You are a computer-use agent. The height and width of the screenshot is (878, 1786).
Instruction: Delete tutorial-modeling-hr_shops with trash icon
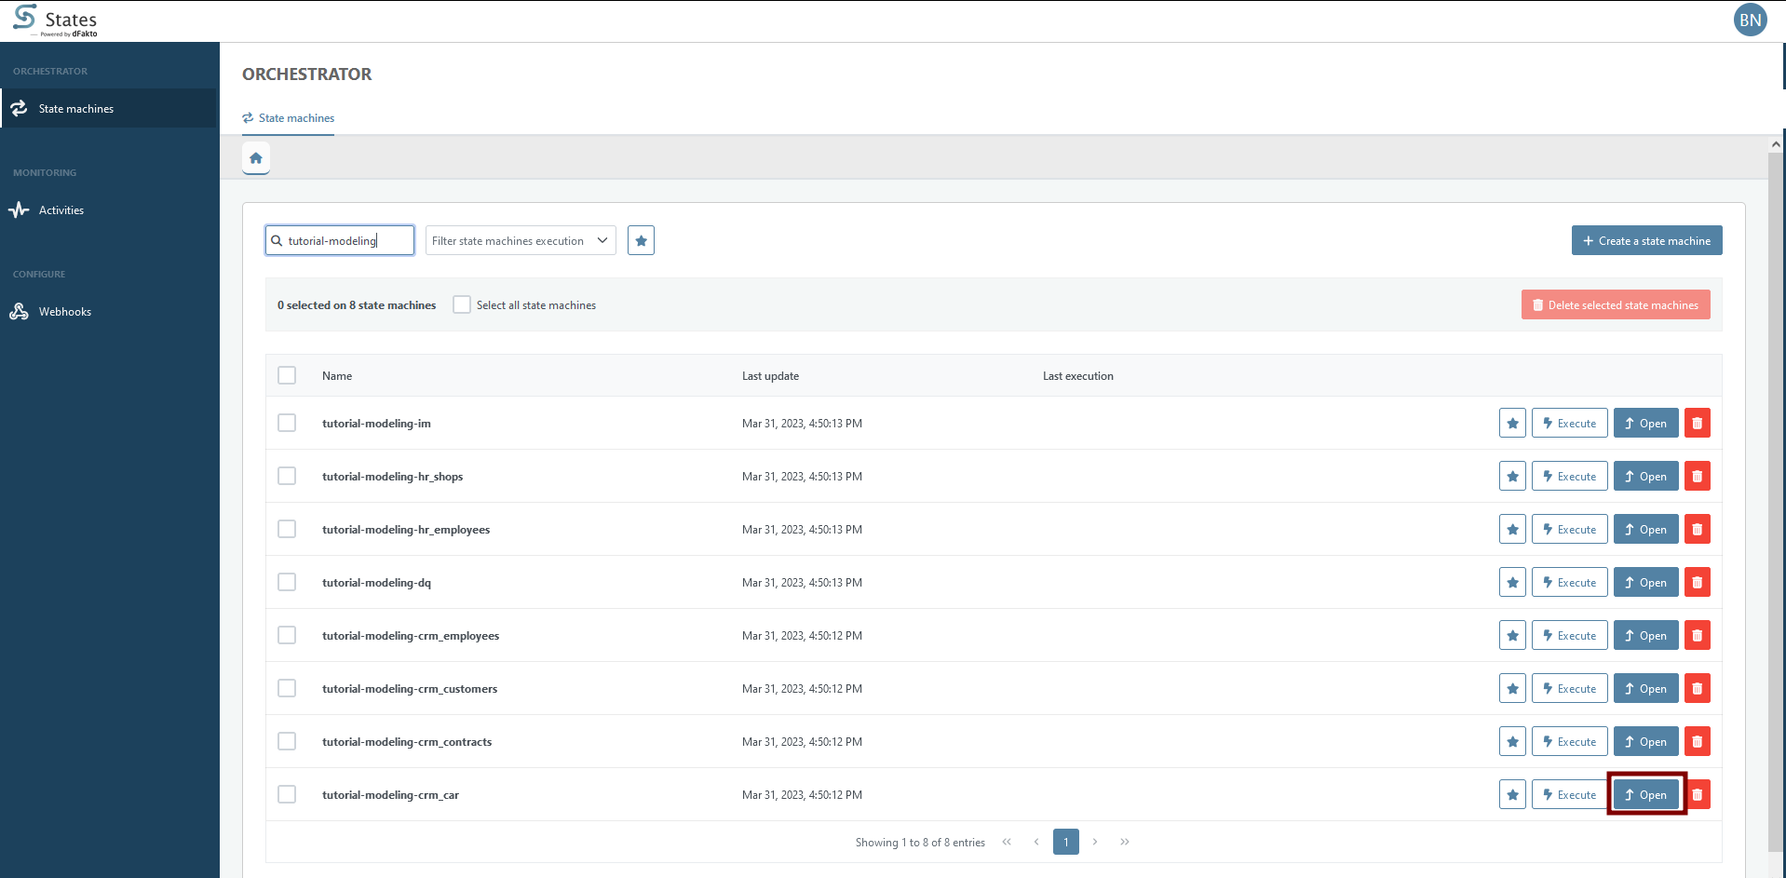(x=1697, y=477)
